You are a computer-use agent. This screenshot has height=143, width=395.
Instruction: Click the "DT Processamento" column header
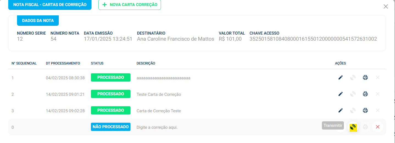(63, 63)
